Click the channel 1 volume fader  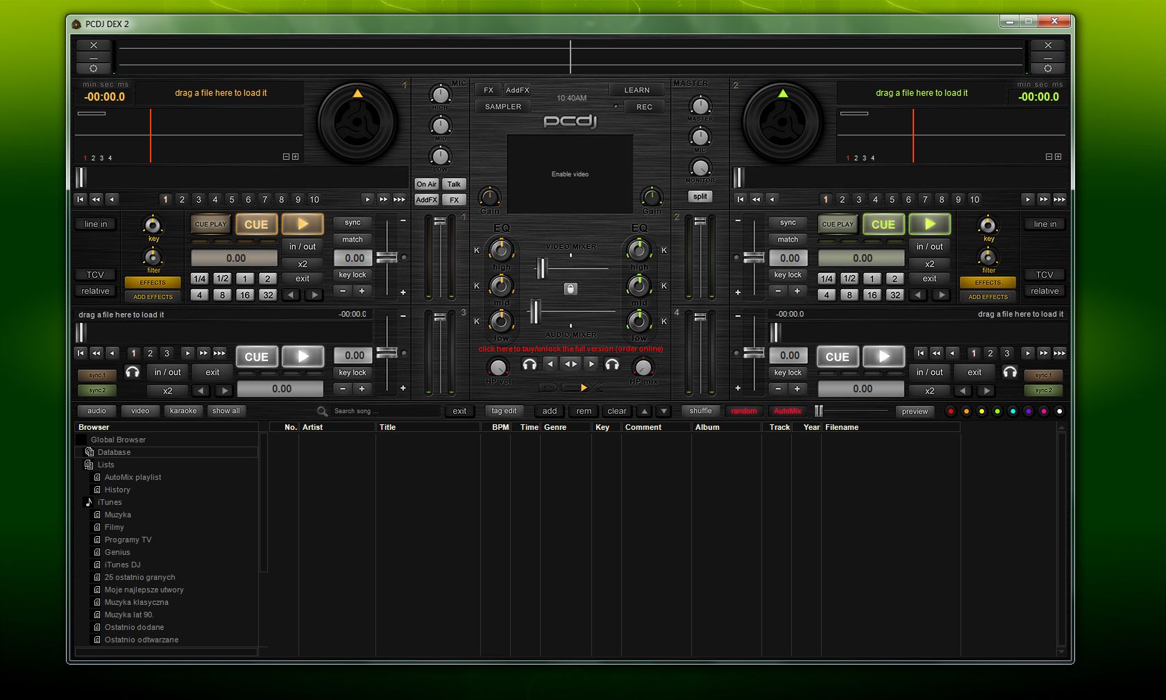439,222
